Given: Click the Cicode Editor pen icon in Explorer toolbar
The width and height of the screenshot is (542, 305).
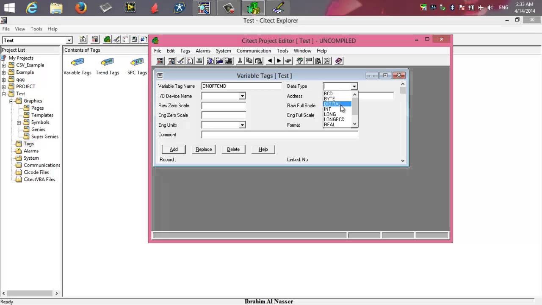Looking at the screenshot, I should (x=116, y=39).
